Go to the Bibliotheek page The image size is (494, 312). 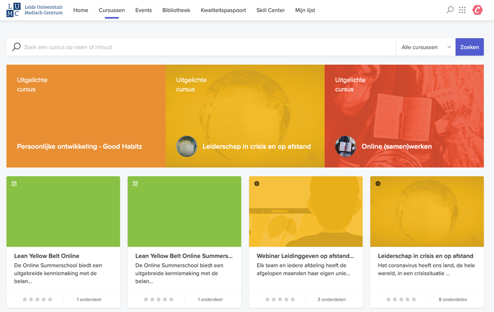(x=176, y=10)
